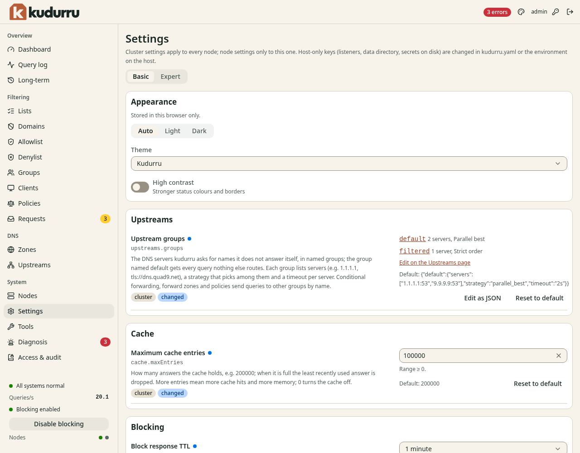Open the Edit on the Upstreams page link
580x453 pixels.
[x=435, y=263]
